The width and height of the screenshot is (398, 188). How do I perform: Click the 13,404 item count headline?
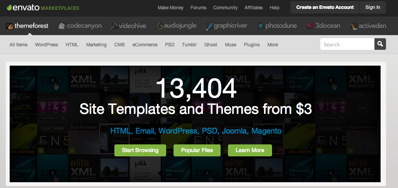tap(196, 88)
